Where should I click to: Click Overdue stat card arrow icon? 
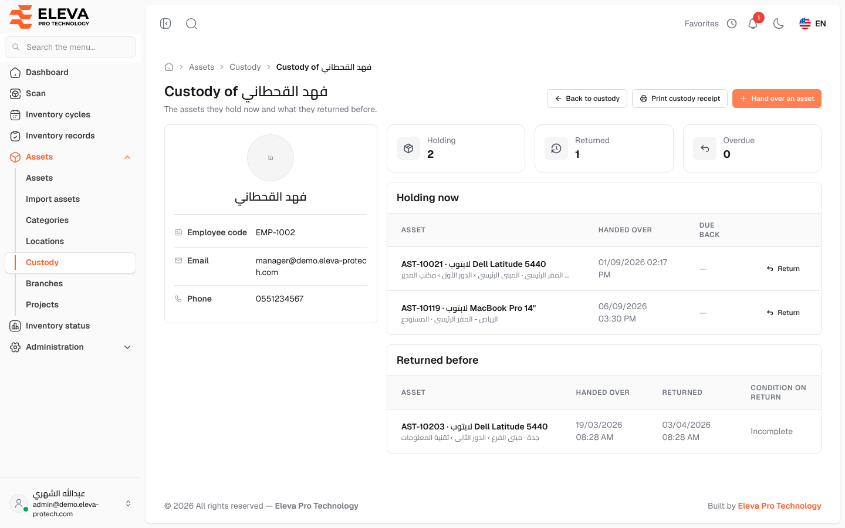pos(705,148)
